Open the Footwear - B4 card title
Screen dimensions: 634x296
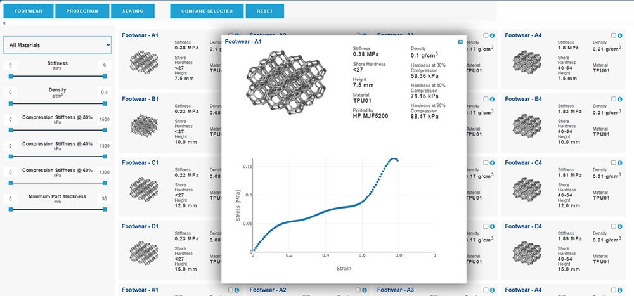pyautogui.click(x=523, y=99)
